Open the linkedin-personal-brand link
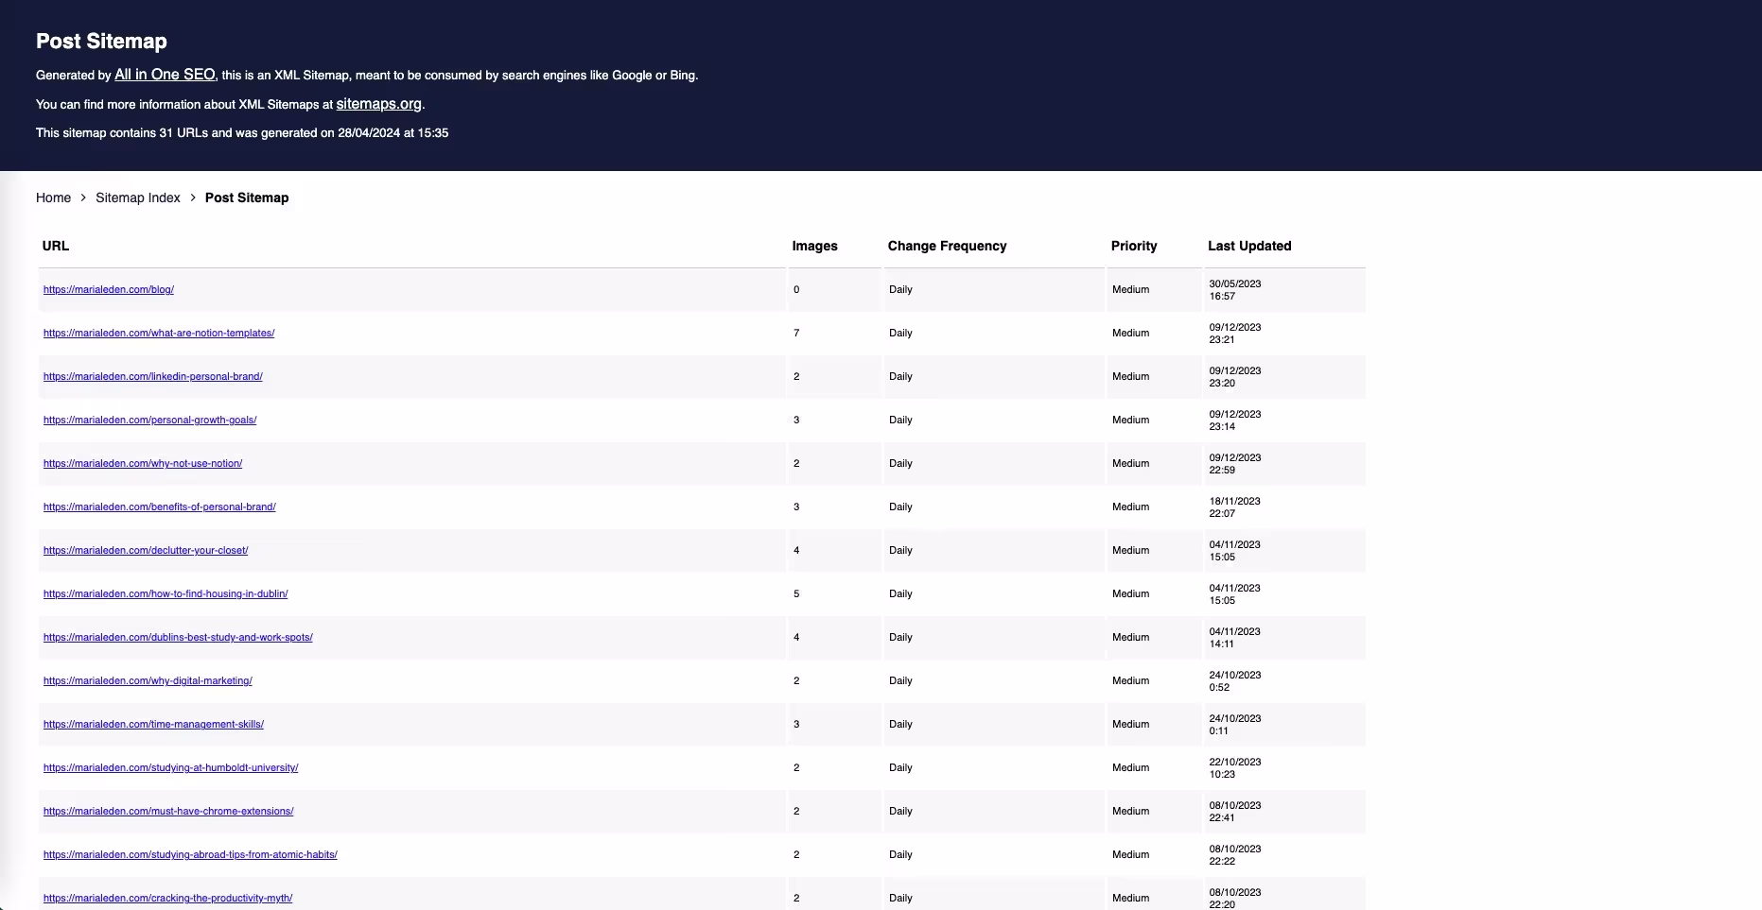 click(x=153, y=376)
